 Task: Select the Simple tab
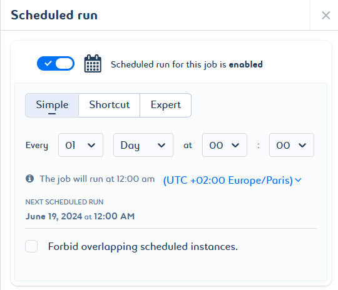[52, 105]
